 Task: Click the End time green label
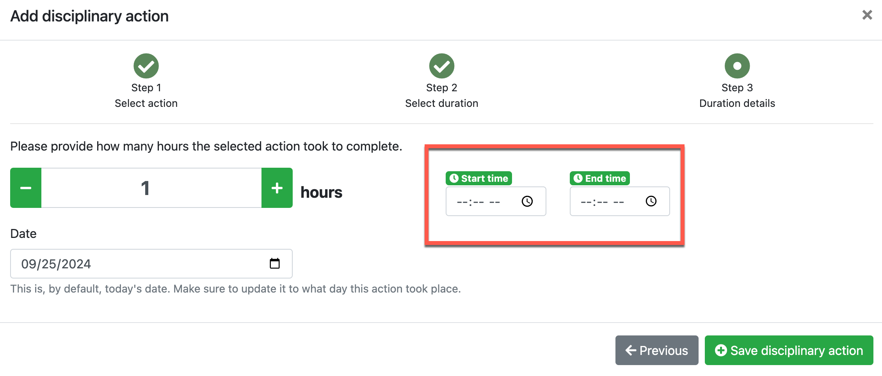pyautogui.click(x=600, y=178)
